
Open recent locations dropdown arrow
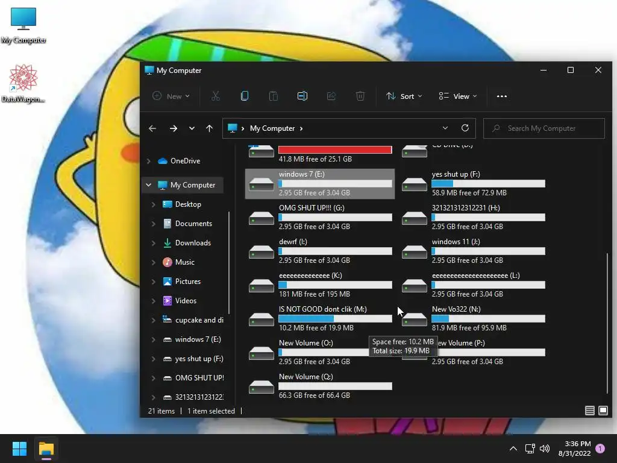[192, 128]
